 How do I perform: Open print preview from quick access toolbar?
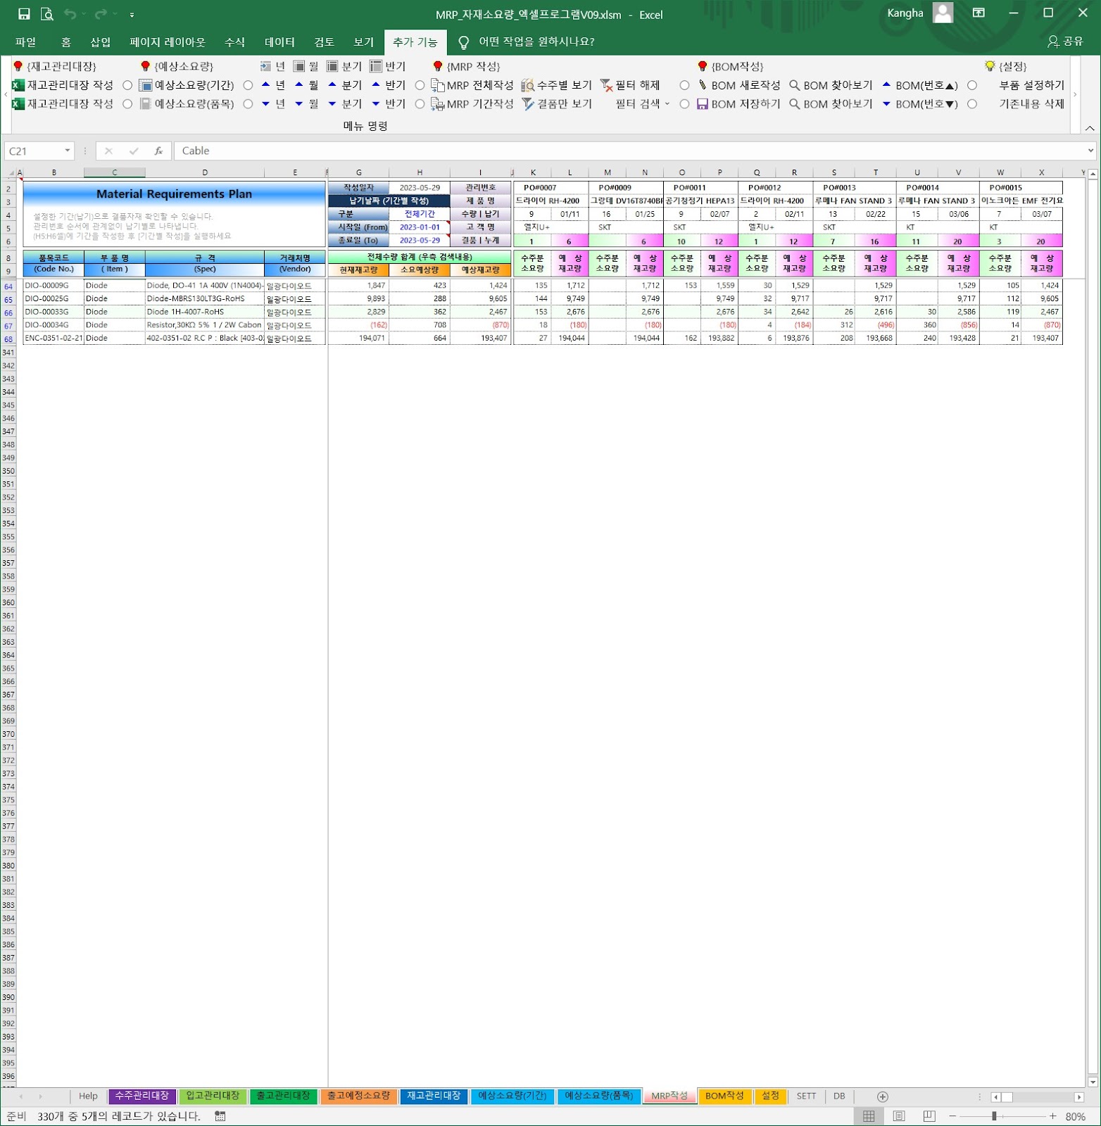pos(46,14)
